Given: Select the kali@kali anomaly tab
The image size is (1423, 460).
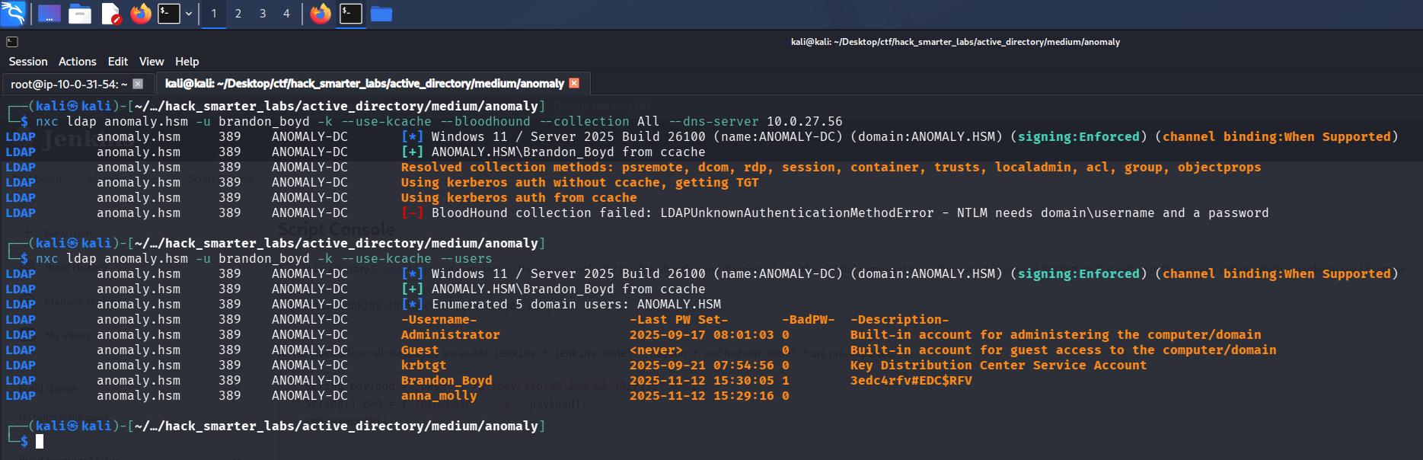Looking at the screenshot, I should (365, 84).
